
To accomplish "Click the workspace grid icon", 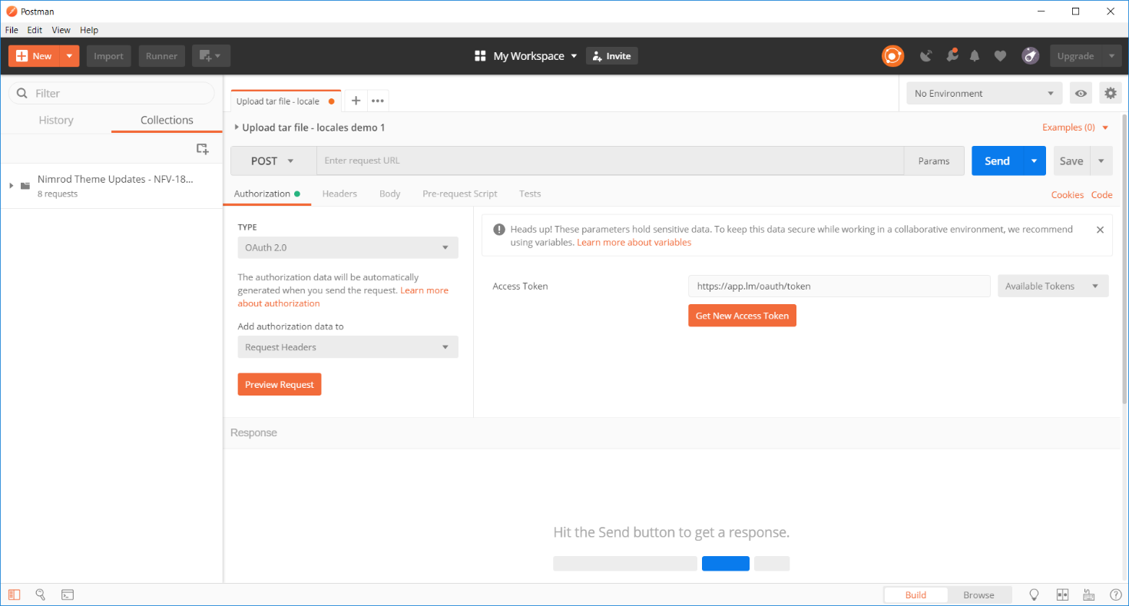I will pos(481,56).
